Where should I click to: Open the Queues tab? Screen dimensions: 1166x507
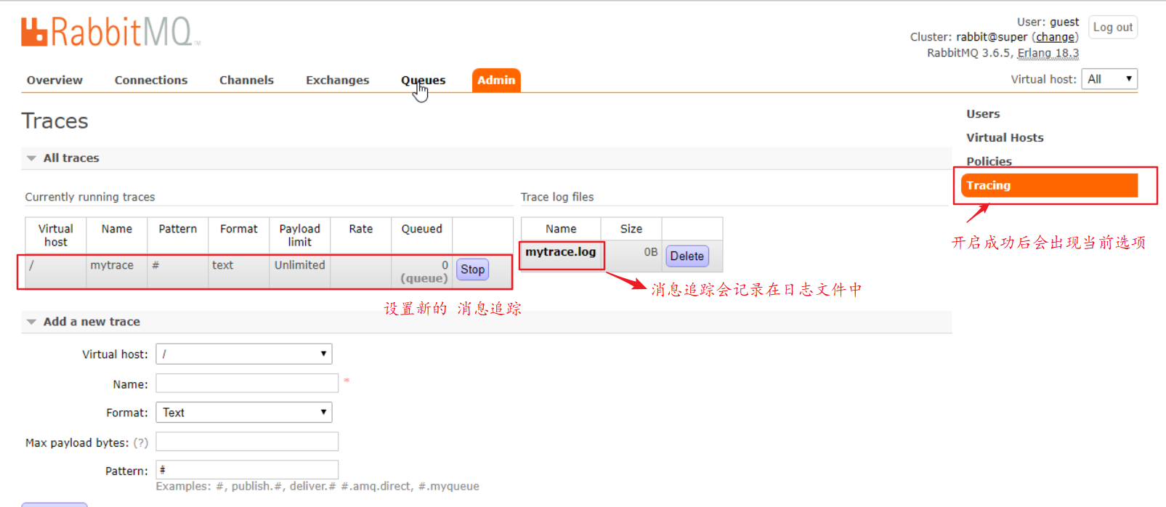pos(423,80)
